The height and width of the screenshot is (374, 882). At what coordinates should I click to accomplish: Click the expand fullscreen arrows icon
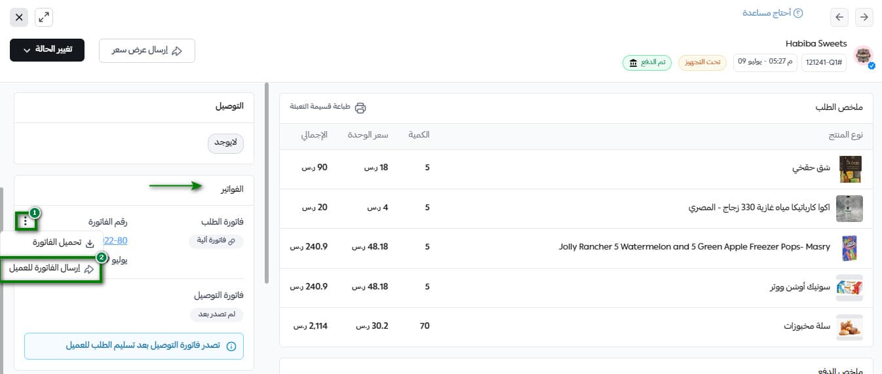coord(44,18)
